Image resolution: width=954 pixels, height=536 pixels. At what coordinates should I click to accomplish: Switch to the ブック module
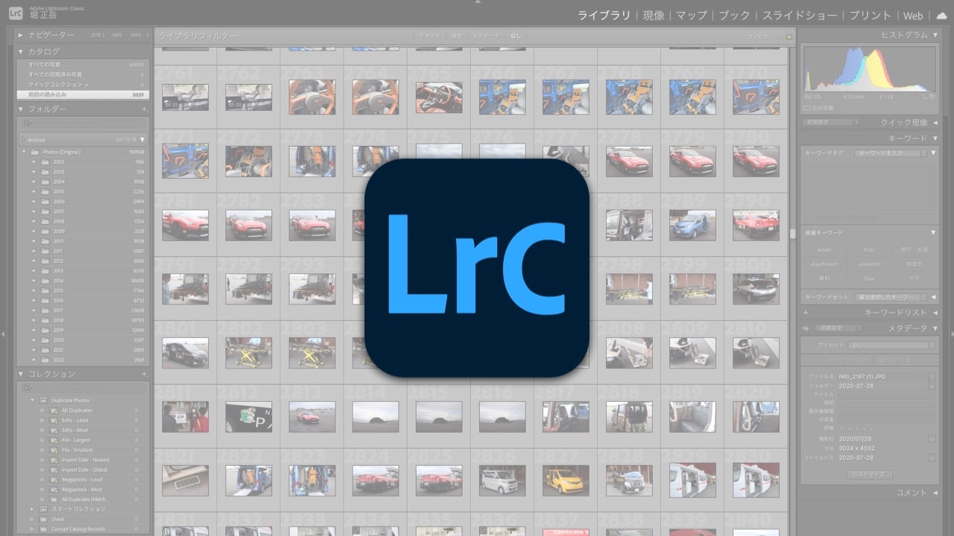735,15
